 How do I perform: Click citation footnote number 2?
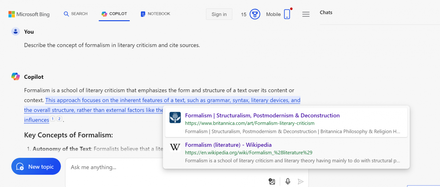[59, 118]
